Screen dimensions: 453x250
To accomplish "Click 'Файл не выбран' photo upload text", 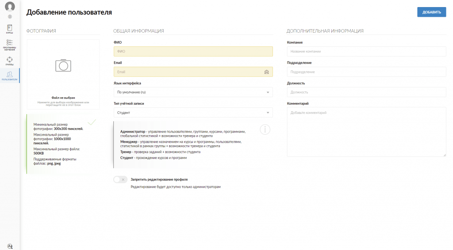I will 63,98.
